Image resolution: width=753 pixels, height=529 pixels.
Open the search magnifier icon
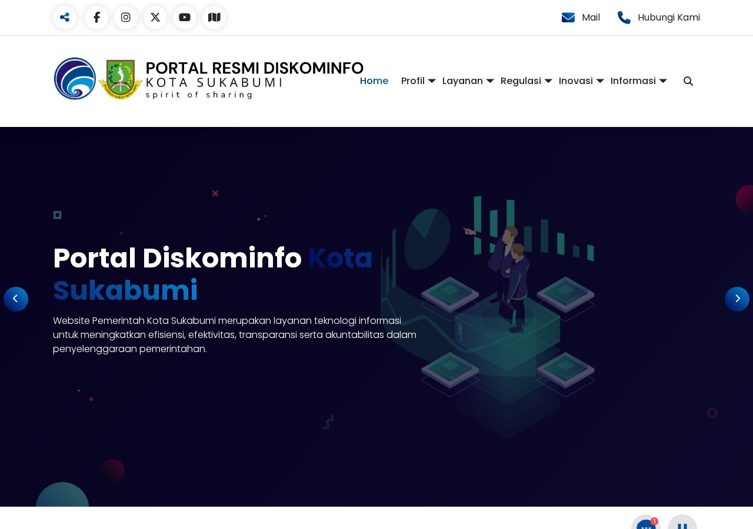[x=688, y=81]
